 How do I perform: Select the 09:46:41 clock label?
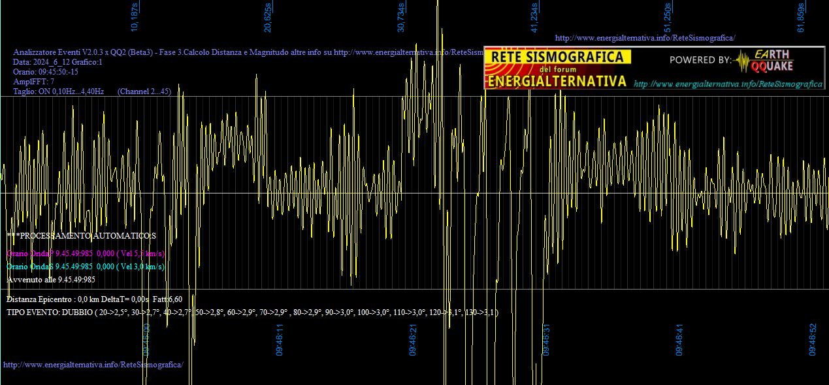pos(679,340)
